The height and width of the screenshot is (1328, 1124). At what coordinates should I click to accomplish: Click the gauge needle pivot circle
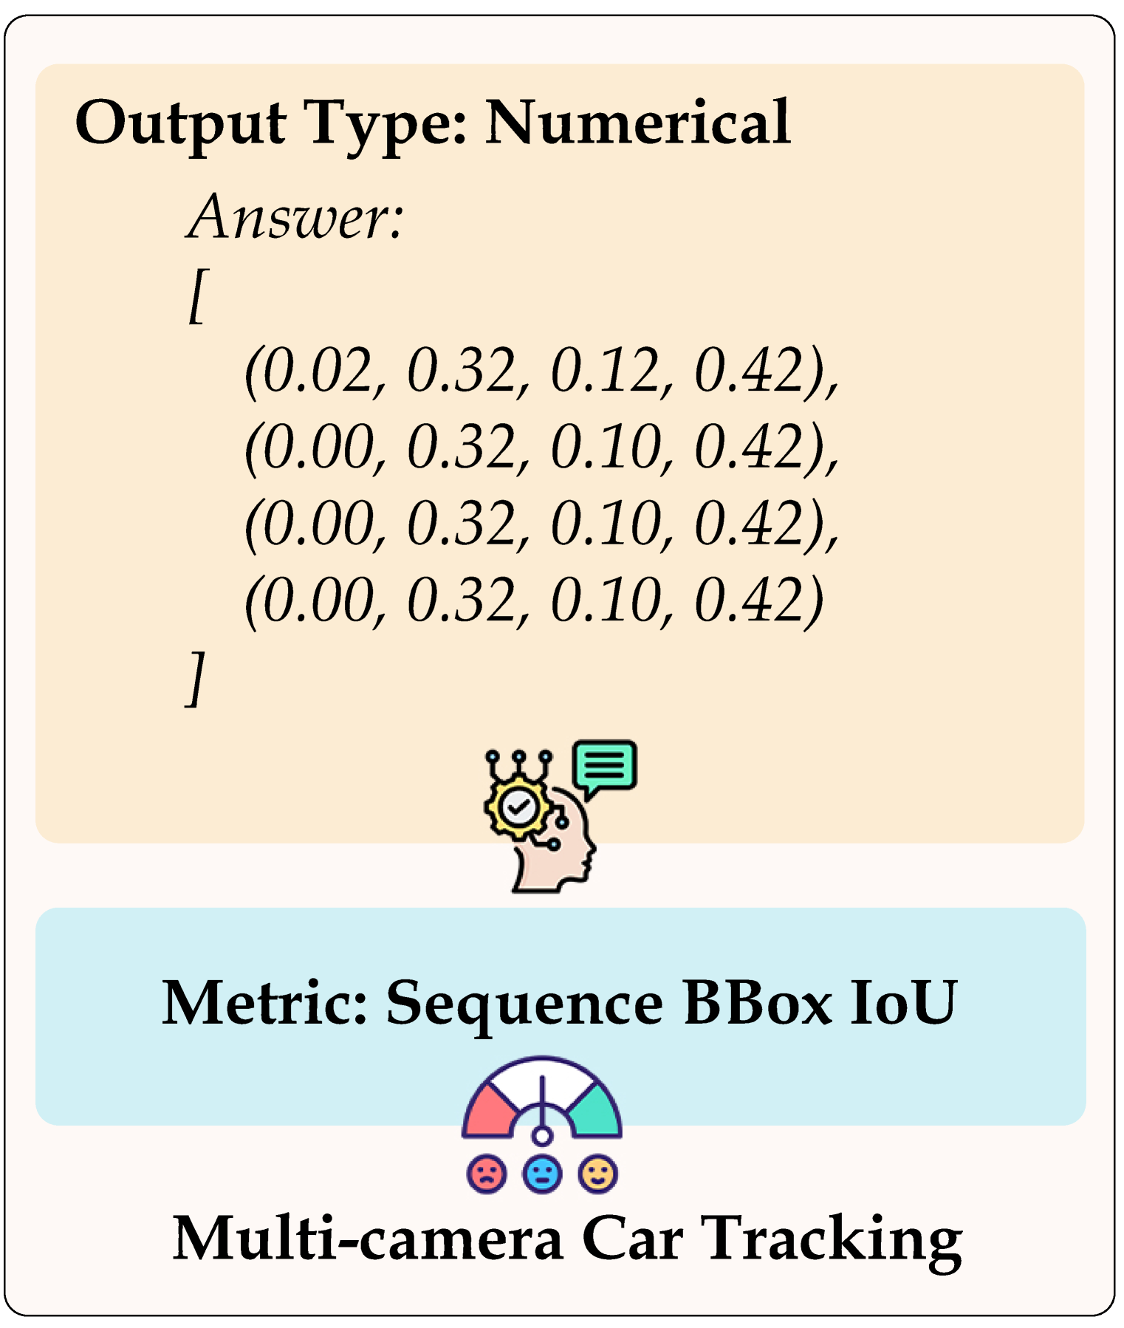[x=542, y=1135]
